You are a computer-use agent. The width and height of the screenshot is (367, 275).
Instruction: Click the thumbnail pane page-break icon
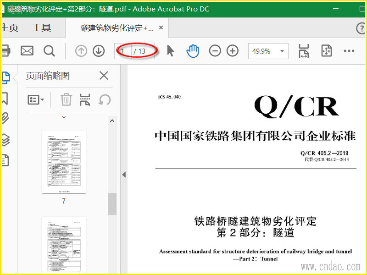85,99
